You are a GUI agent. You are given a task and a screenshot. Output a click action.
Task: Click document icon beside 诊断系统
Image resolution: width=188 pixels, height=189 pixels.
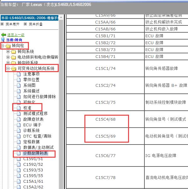[x=19, y=131]
